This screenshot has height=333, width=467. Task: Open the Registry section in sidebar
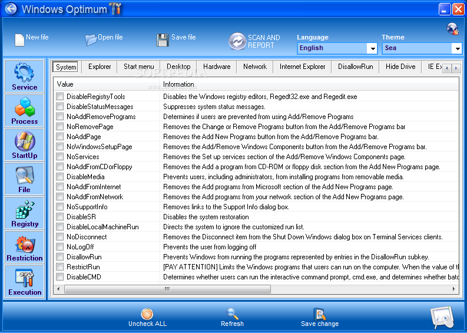(x=24, y=213)
